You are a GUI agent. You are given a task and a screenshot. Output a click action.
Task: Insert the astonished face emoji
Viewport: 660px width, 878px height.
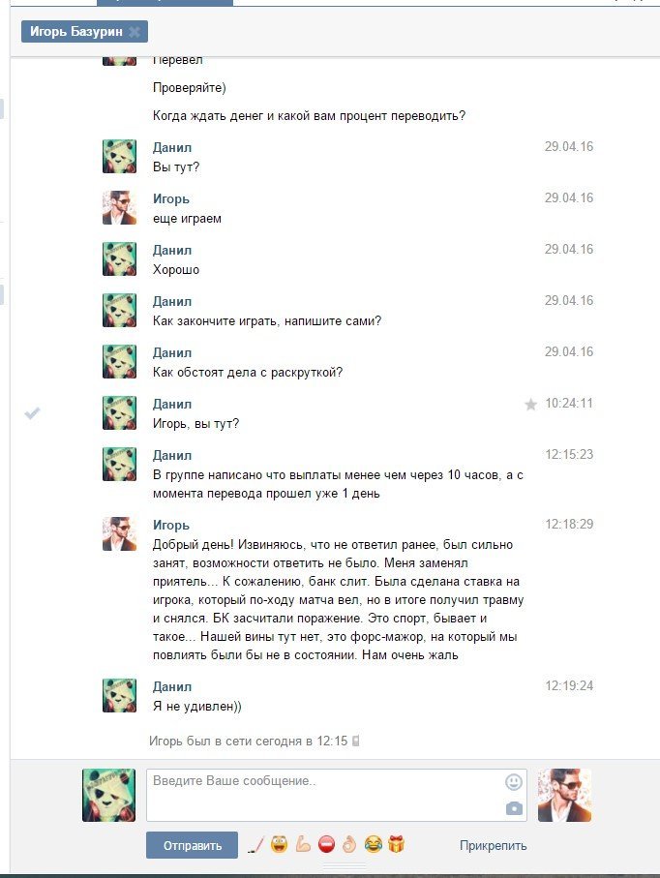(x=279, y=844)
